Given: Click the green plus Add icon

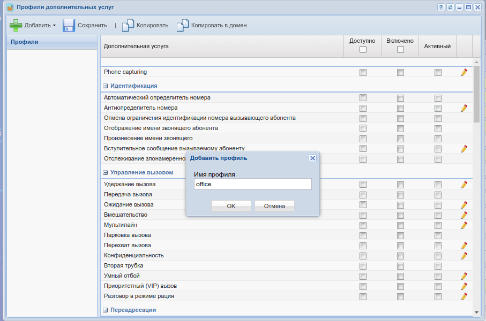Looking at the screenshot, I should click(16, 25).
